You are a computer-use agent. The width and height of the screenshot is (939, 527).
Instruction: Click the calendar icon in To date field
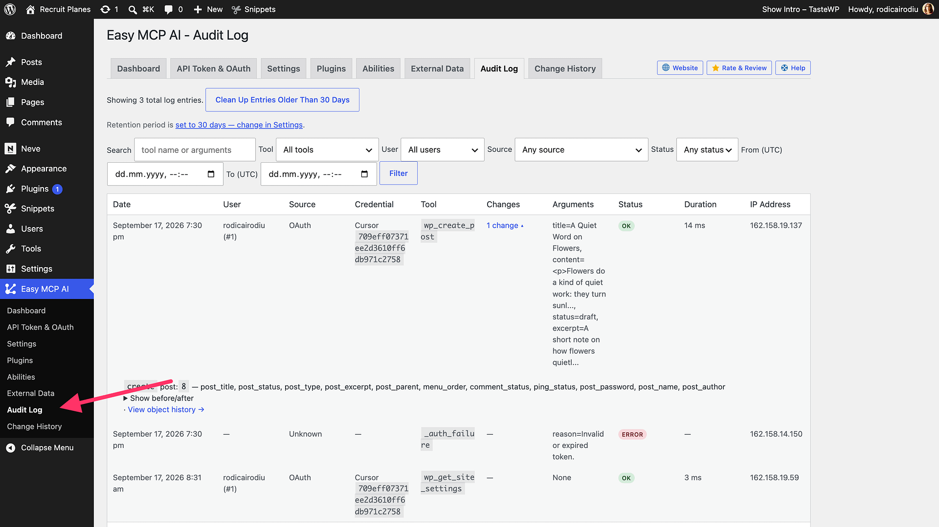pyautogui.click(x=364, y=174)
